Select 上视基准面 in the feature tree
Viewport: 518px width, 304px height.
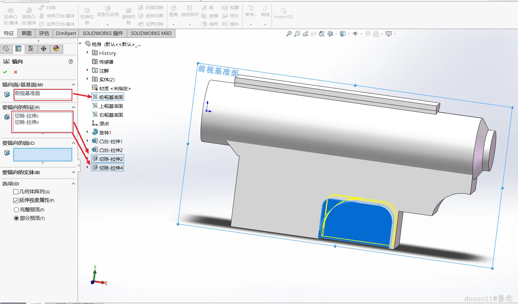point(111,106)
